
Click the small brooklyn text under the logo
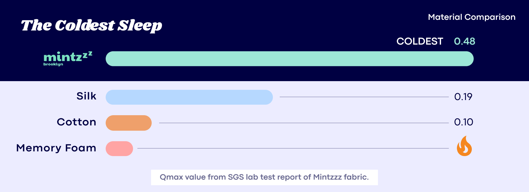coord(53,64)
